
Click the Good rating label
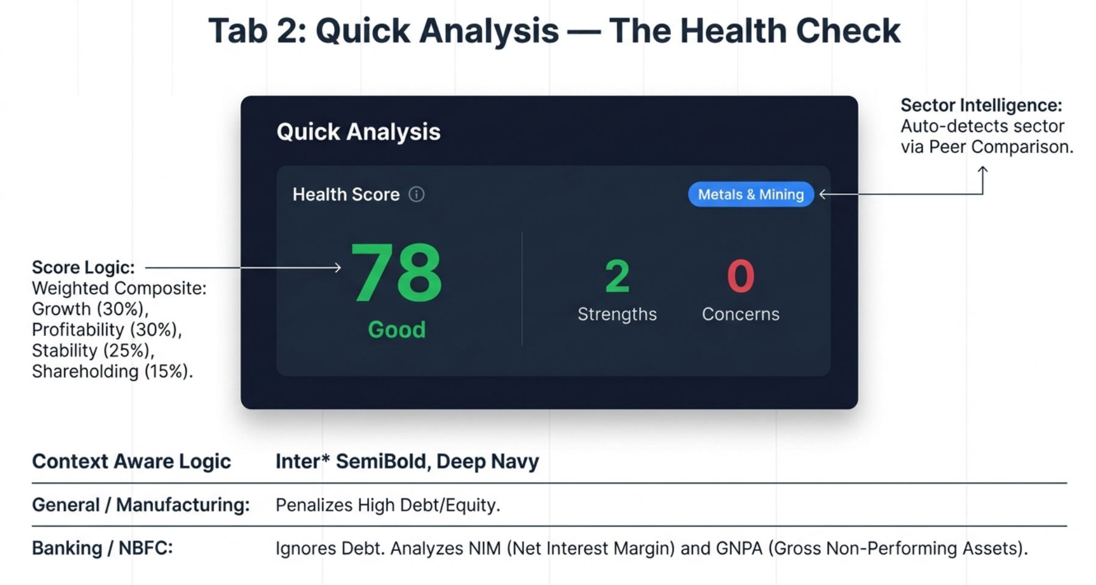pos(396,329)
